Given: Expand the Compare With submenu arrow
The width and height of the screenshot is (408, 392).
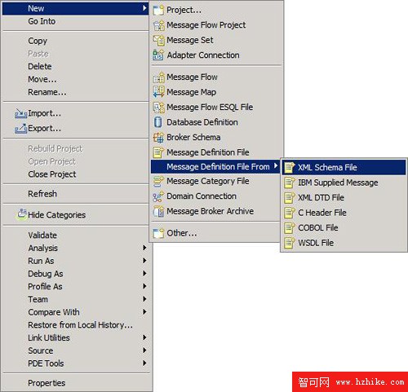Looking at the screenshot, I should [144, 312].
